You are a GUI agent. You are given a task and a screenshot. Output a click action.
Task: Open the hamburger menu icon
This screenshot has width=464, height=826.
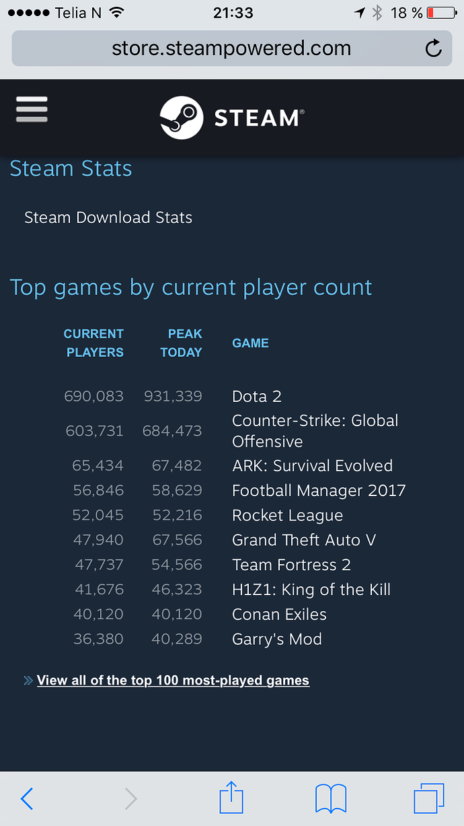click(x=32, y=109)
